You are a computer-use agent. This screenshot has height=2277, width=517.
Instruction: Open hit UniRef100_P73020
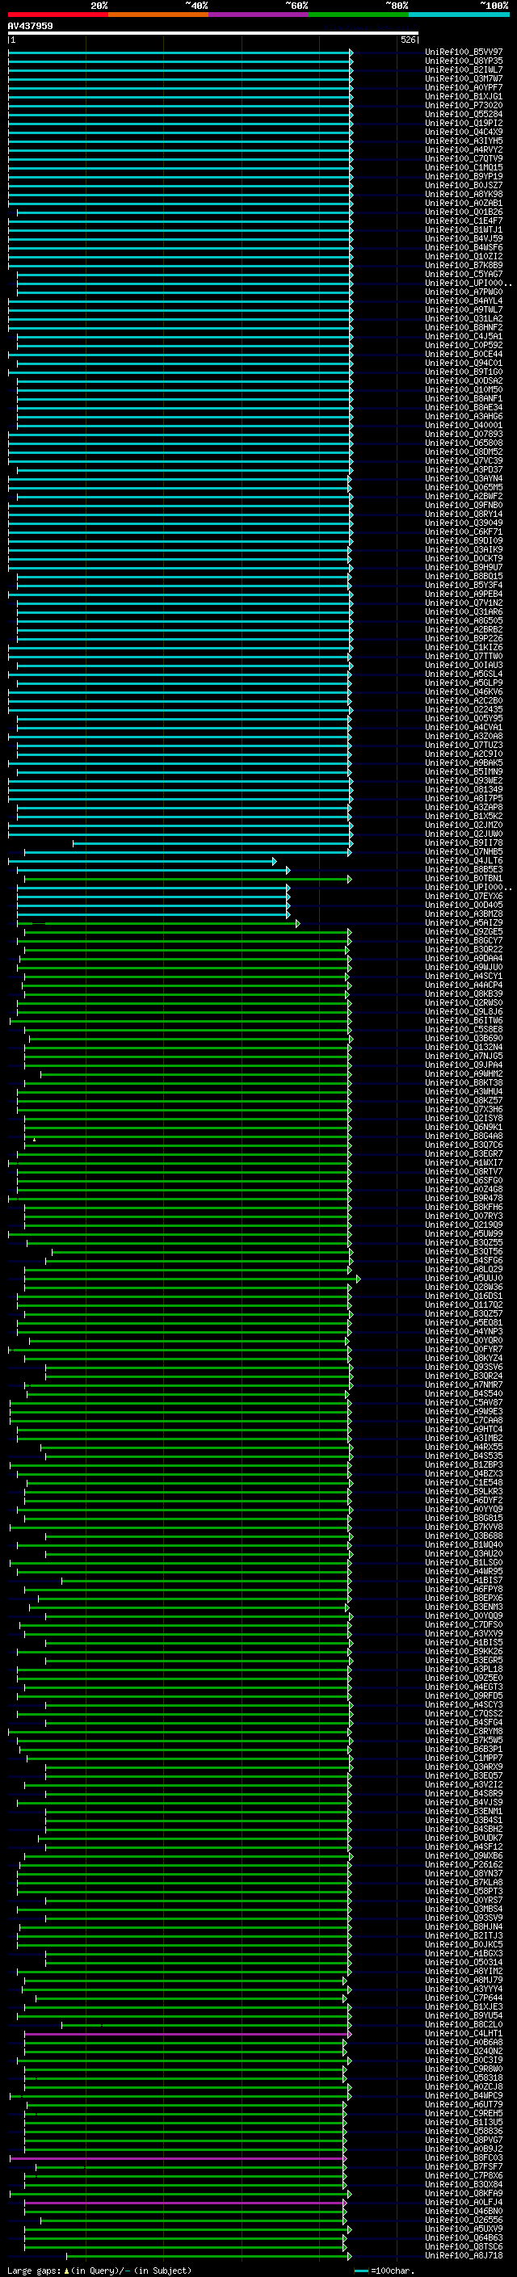tap(464, 105)
